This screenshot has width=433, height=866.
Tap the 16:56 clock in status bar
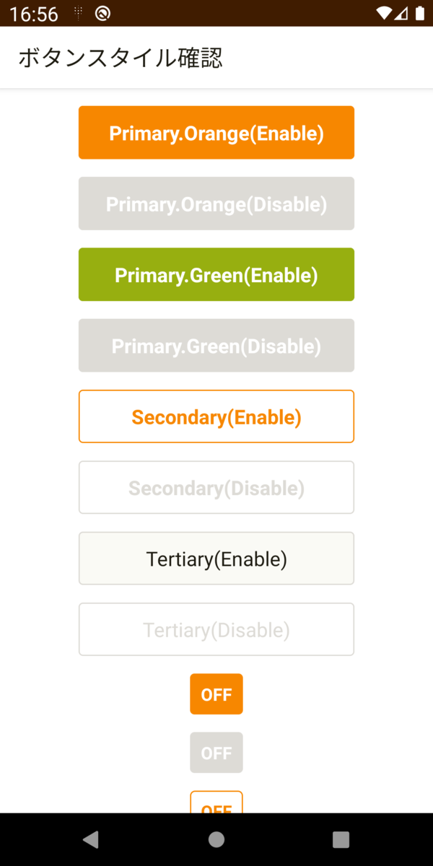point(34,14)
